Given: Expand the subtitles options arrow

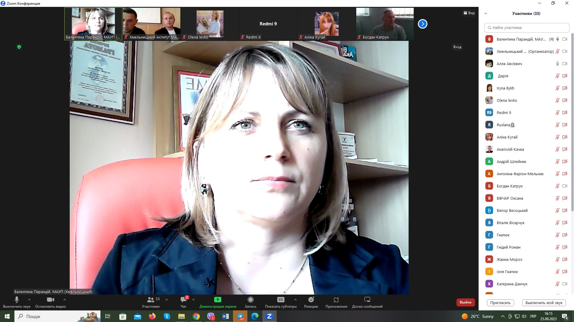Looking at the screenshot, I should click(296, 300).
